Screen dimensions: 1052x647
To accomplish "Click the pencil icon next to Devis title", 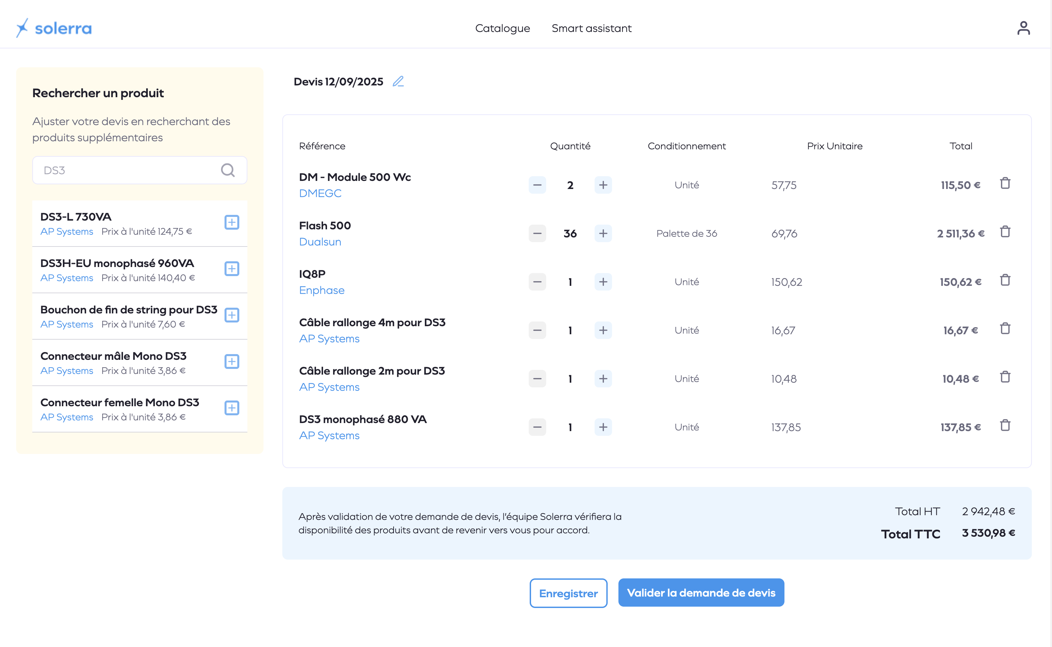I will [x=398, y=81].
